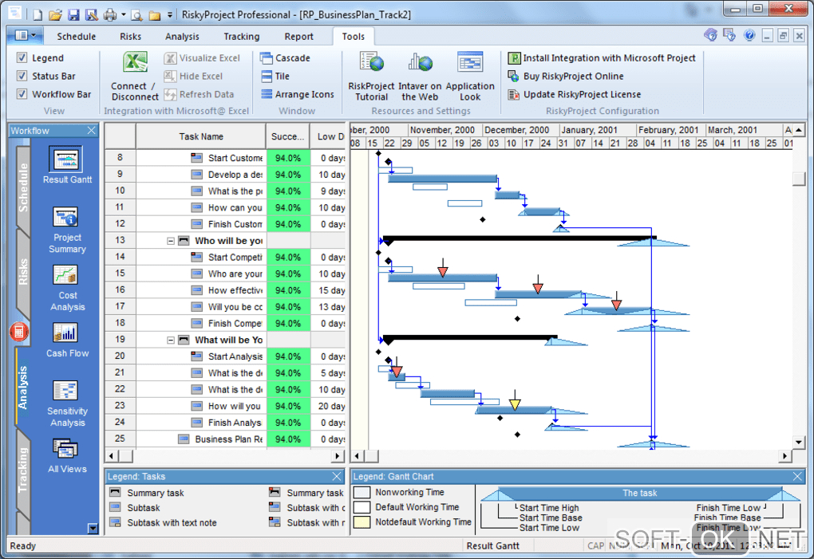The height and width of the screenshot is (559, 814).
Task: Click the Cascade windows icon
Action: [x=267, y=58]
